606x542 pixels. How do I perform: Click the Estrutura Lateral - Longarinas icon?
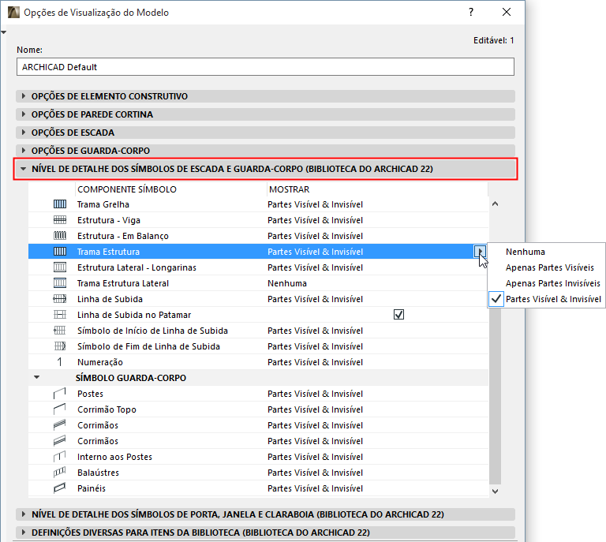pyautogui.click(x=59, y=267)
